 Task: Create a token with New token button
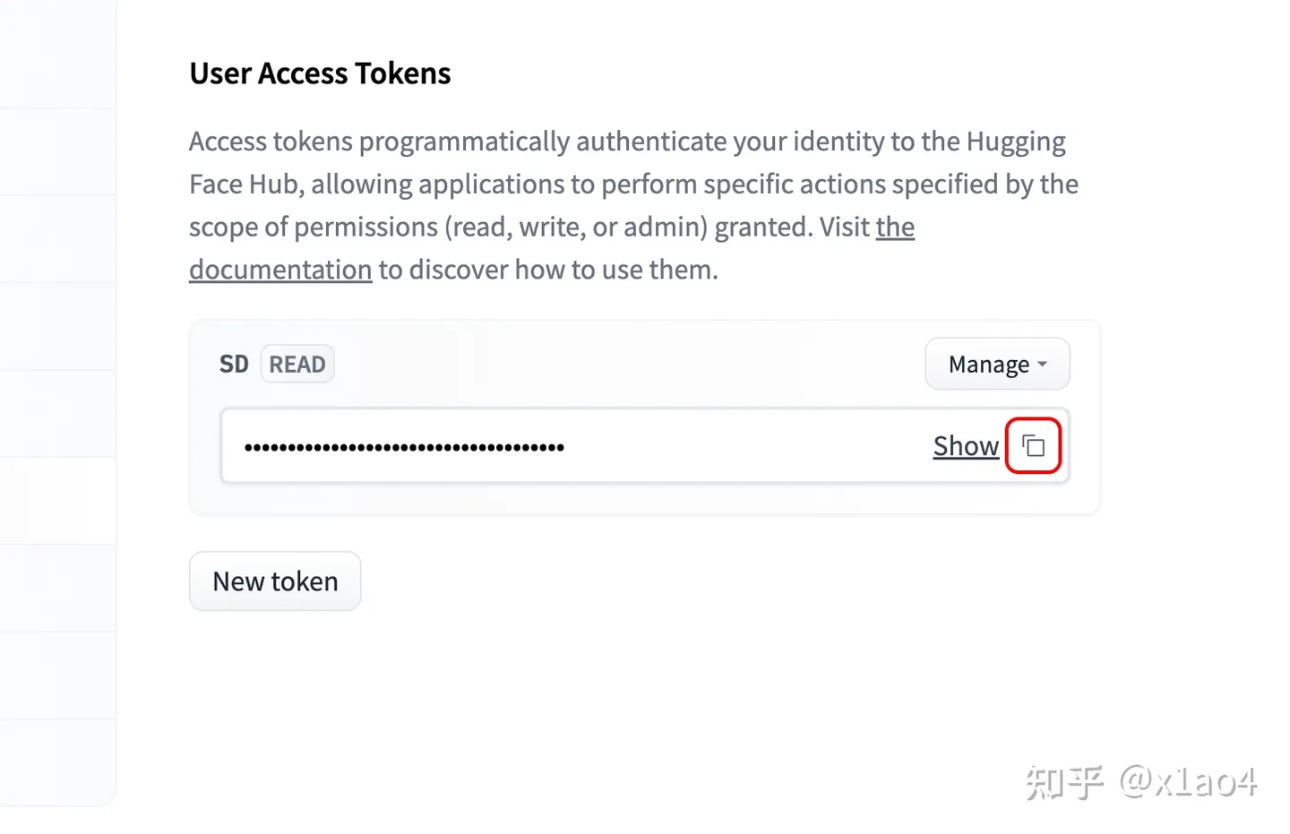click(x=275, y=581)
